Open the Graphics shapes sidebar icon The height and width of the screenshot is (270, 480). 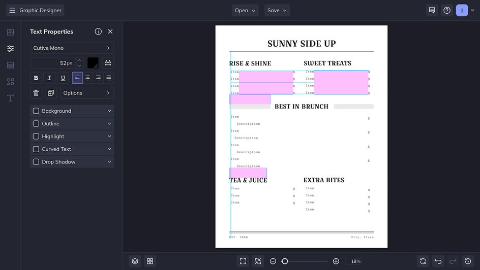point(10,82)
